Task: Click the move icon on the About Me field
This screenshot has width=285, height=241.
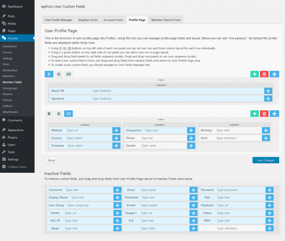Action: (268, 91)
